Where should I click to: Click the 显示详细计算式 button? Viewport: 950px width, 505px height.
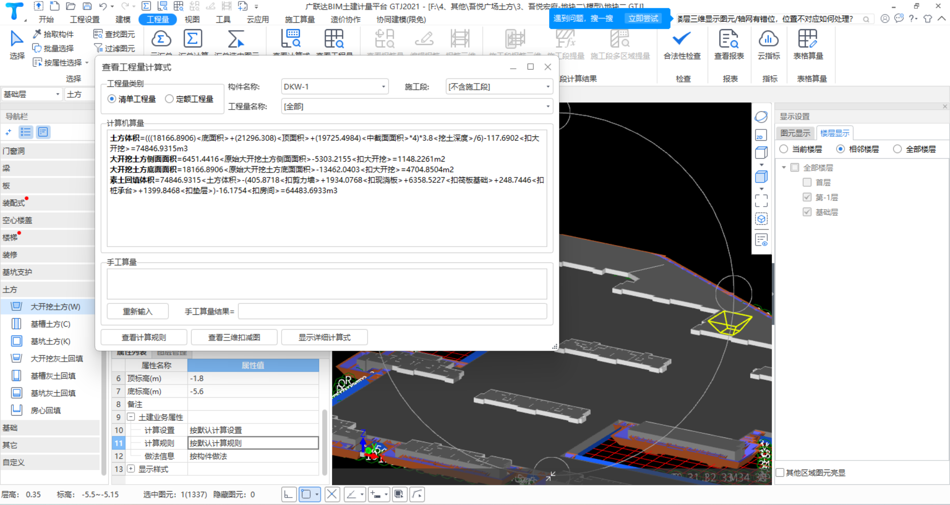coord(324,337)
